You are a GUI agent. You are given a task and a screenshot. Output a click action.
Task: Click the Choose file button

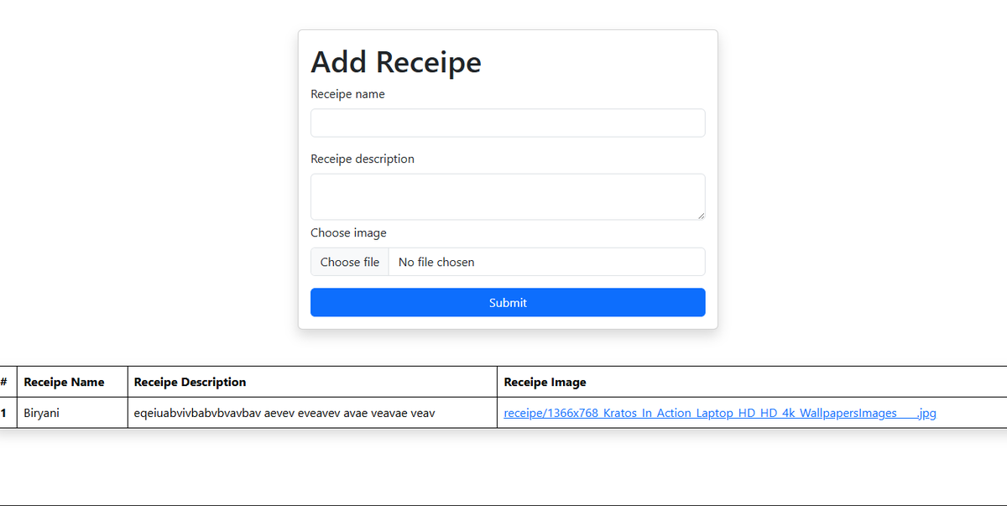click(350, 262)
